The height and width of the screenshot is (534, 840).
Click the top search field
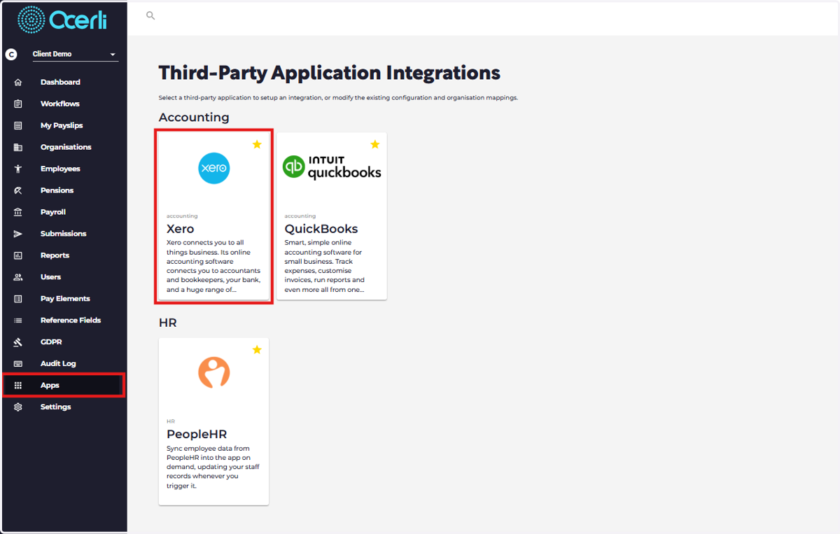pos(483,15)
